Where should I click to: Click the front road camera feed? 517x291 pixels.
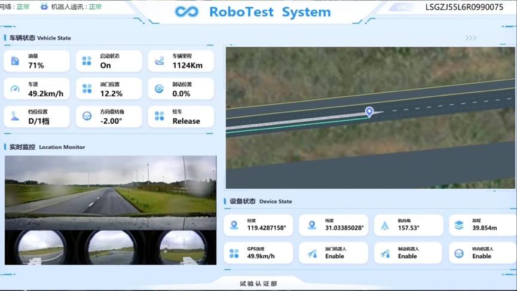pyautogui.click(x=111, y=185)
